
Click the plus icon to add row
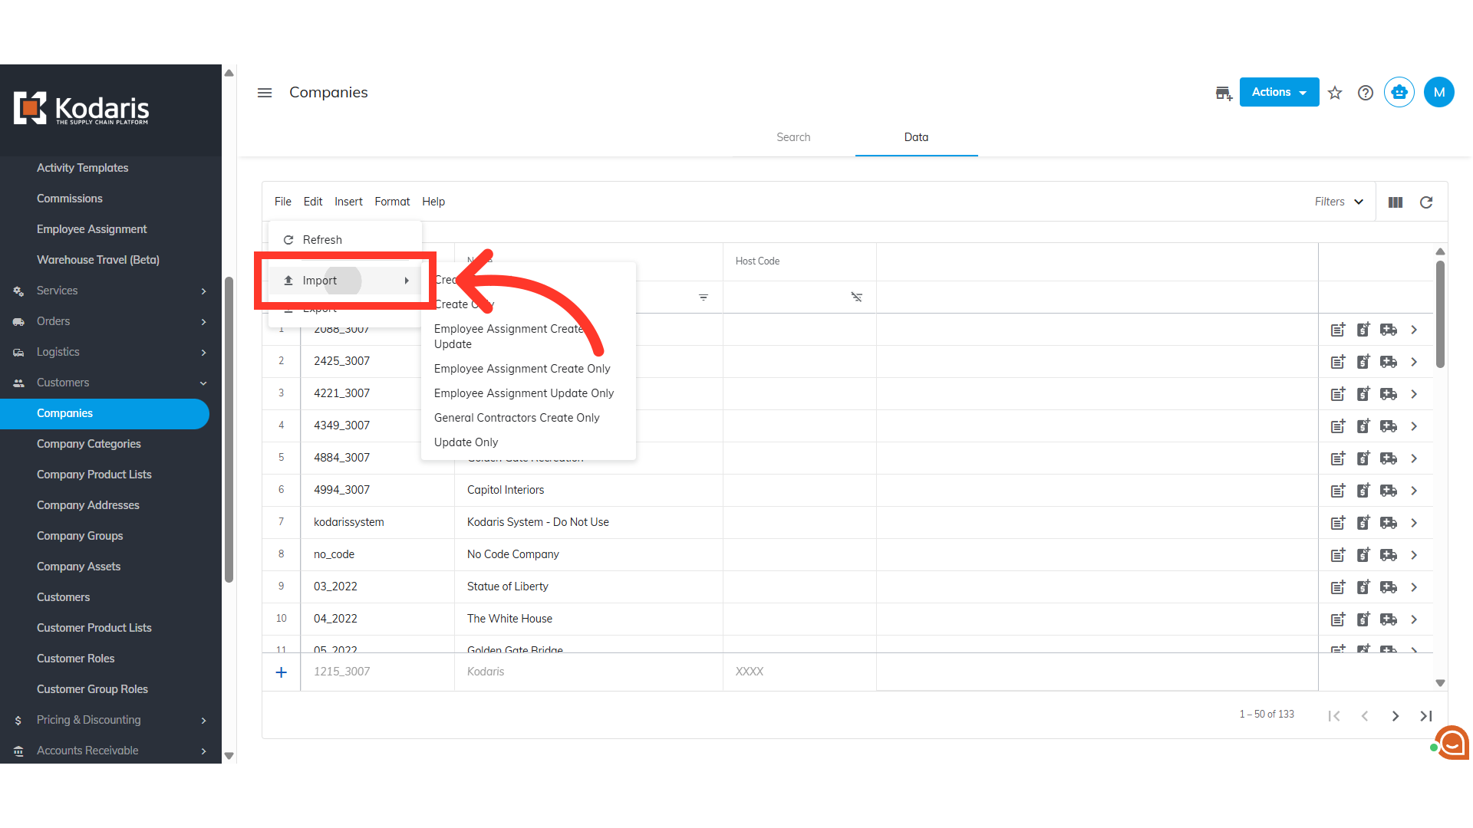282,672
